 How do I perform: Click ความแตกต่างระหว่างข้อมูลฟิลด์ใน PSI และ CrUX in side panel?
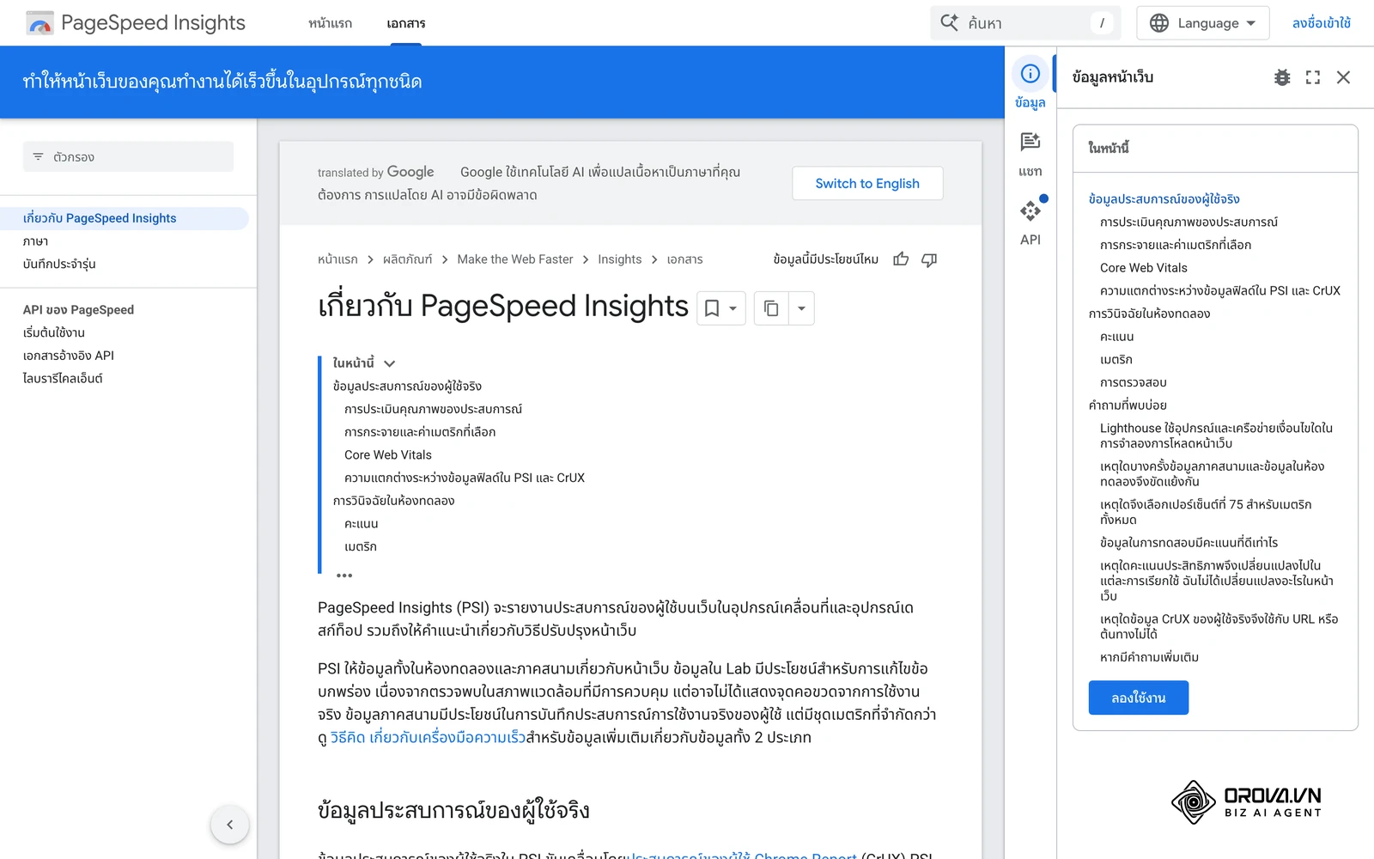(1220, 290)
